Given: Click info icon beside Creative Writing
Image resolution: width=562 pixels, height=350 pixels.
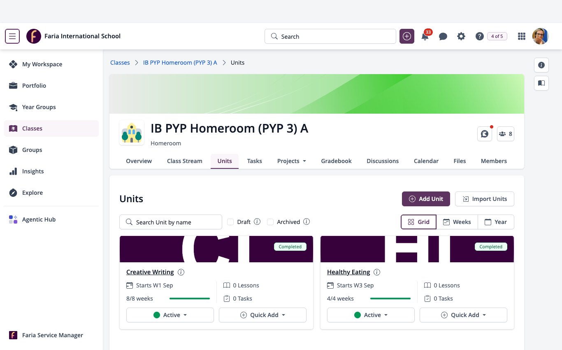Looking at the screenshot, I should [181, 272].
